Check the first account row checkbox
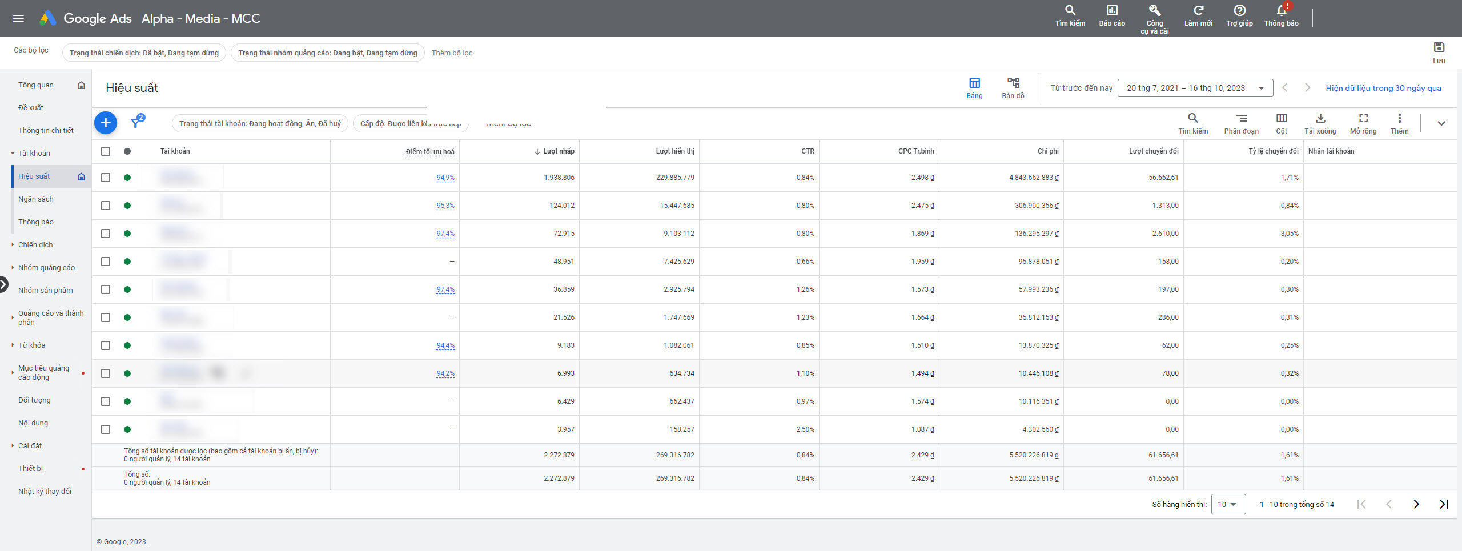Viewport: 1462px width, 551px height. pyautogui.click(x=106, y=178)
